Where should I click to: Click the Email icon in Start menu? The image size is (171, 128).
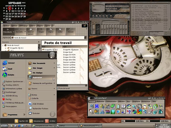point(5,69)
